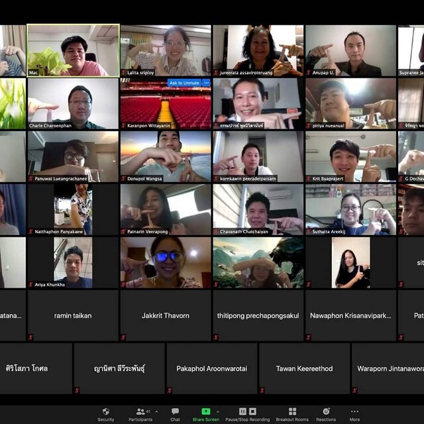Click muted mic icon next to Panuwat Lueangrachanee
424x424 pixels.
tap(31, 178)
